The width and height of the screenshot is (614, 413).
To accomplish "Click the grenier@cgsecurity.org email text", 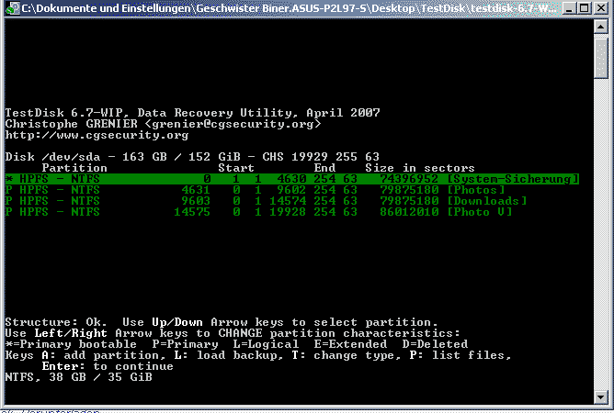I will pos(233,124).
